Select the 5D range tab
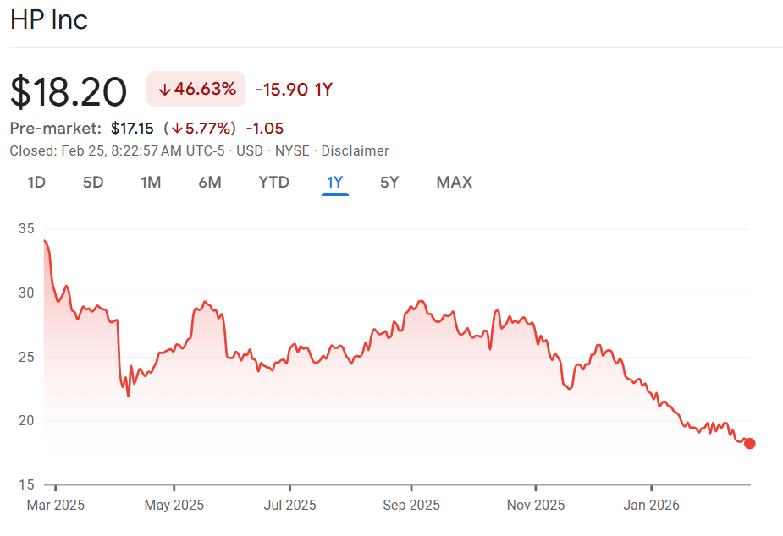 (x=93, y=182)
